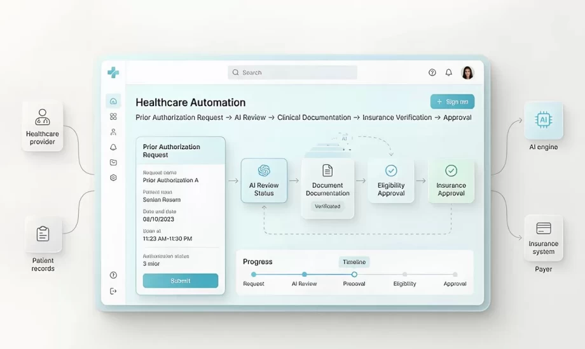The height and width of the screenshot is (349, 585).
Task: Click the Prior Authorization Request panel header
Action: [x=181, y=151]
